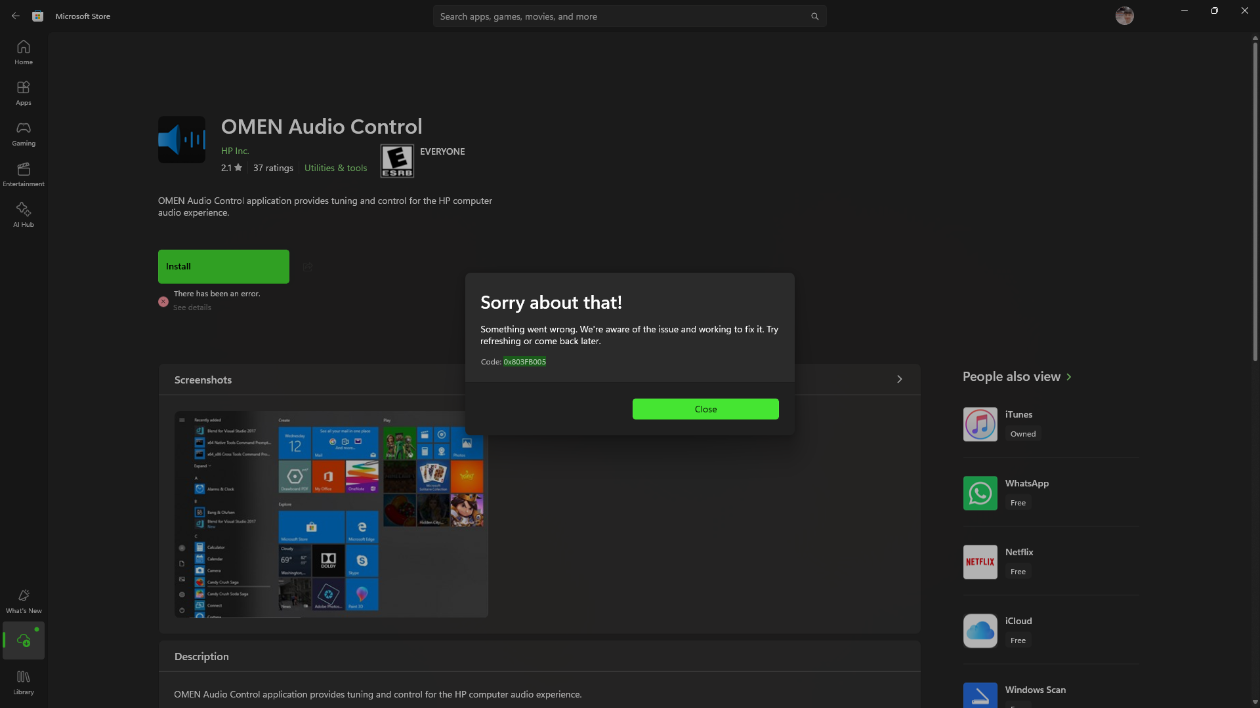Open the Home section in the sidebar
The width and height of the screenshot is (1260, 708).
pyautogui.click(x=23, y=52)
